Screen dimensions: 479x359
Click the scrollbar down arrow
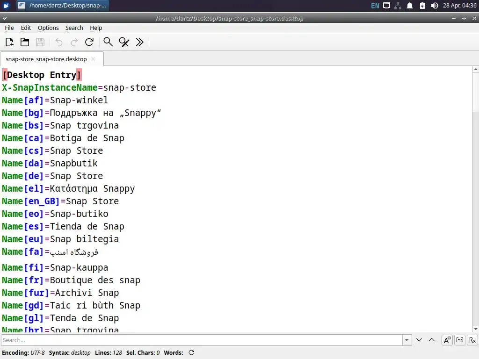pos(475,329)
